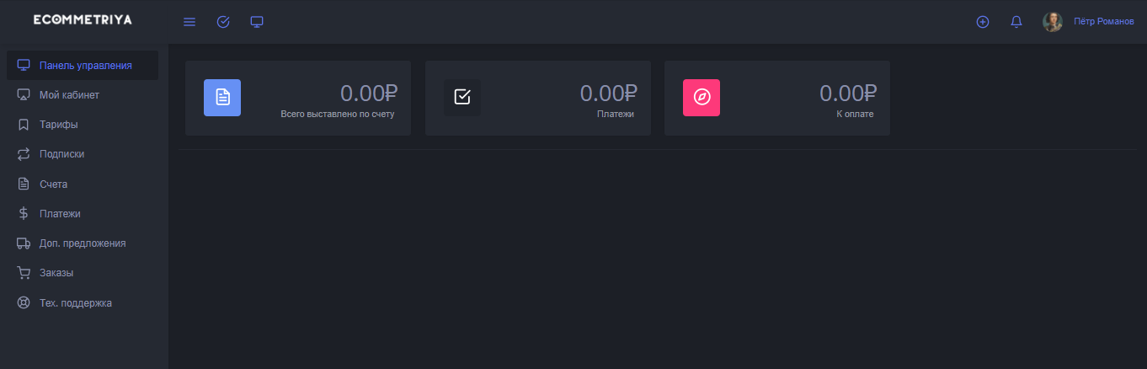Select Панель управления in sidebar
The image size is (1147, 369).
(x=85, y=65)
